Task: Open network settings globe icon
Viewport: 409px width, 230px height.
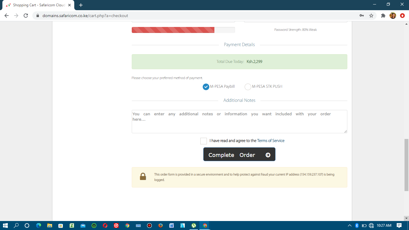Action: [x=371, y=226]
